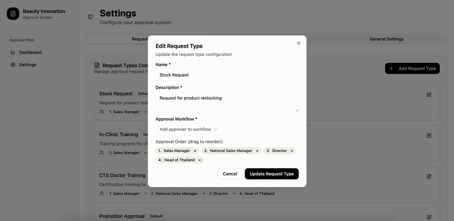
Task: Click the Beauty Innovation logo icon
Action: coord(13,14)
